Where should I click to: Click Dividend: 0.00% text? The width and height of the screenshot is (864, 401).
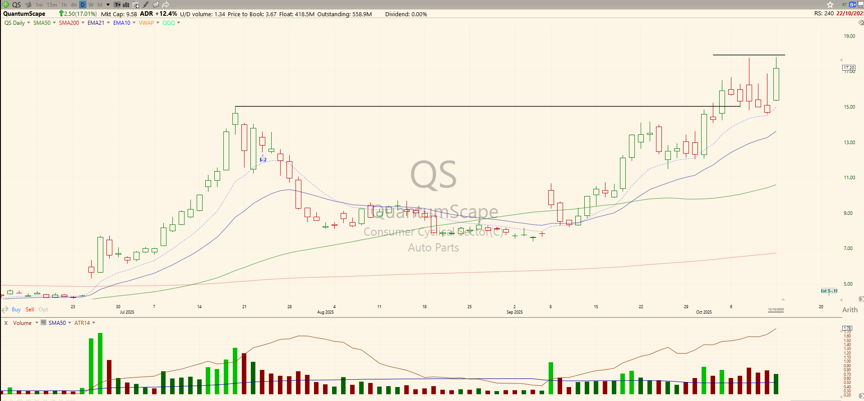point(406,14)
